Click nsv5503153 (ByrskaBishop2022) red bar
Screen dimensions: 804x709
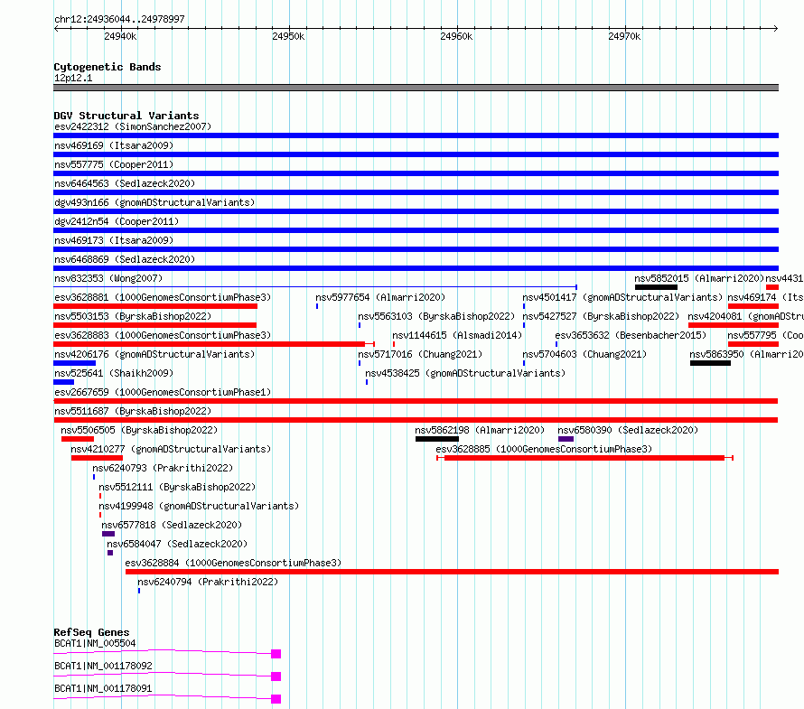(x=154, y=325)
